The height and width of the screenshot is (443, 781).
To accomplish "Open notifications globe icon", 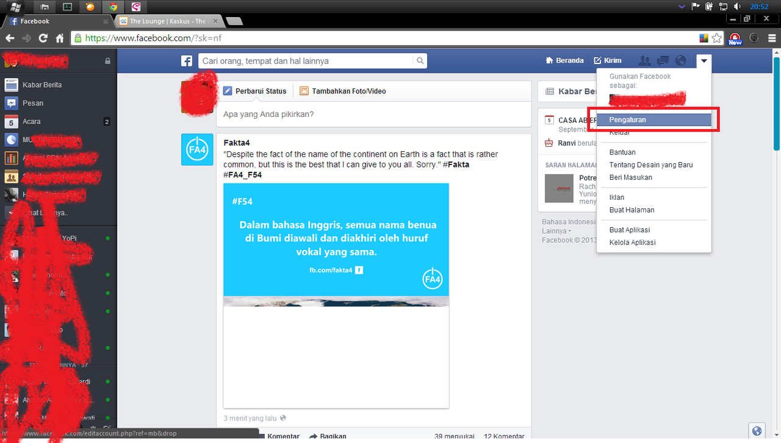I will pyautogui.click(x=681, y=60).
